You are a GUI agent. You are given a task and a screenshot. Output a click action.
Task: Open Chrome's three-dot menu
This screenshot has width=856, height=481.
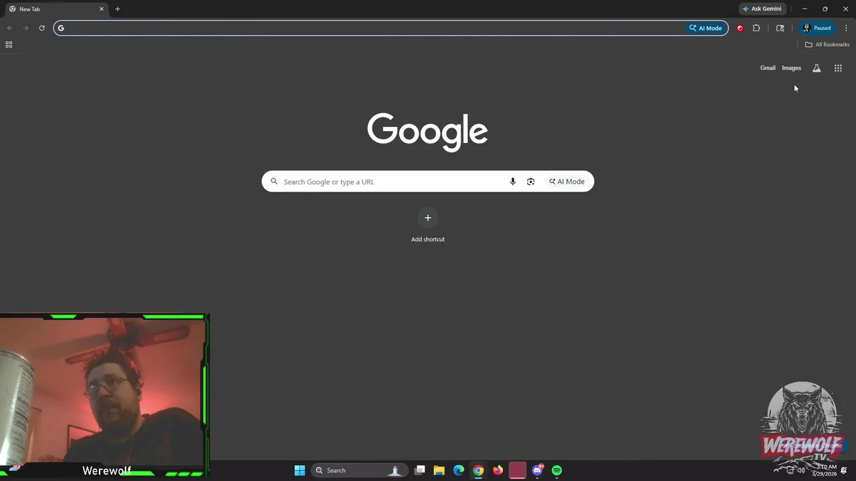(x=846, y=28)
